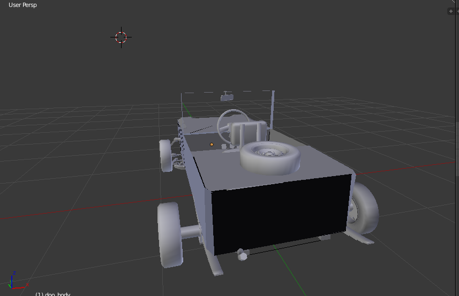
Task: Select the spare tire on the trunk
Action: click(x=270, y=158)
